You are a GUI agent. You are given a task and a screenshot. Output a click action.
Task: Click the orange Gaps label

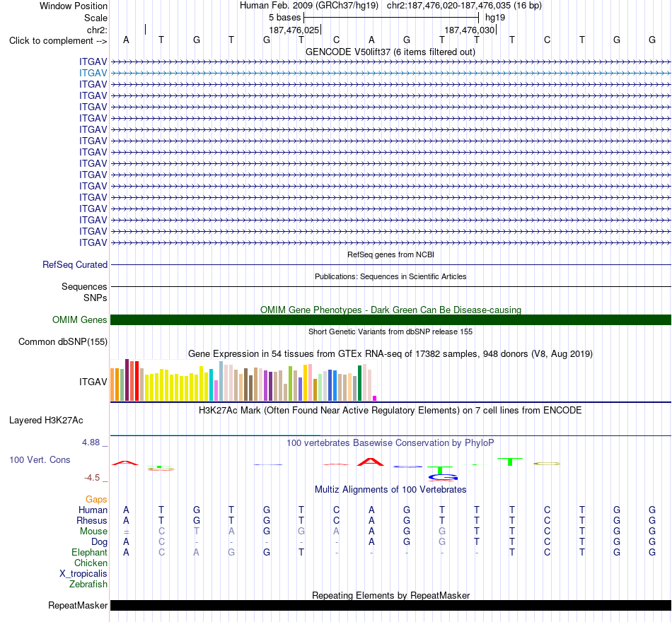pos(96,499)
